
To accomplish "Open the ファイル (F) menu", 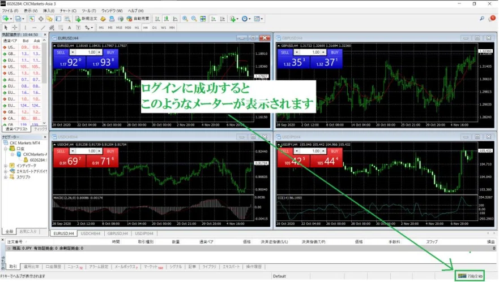I will click(10, 11).
